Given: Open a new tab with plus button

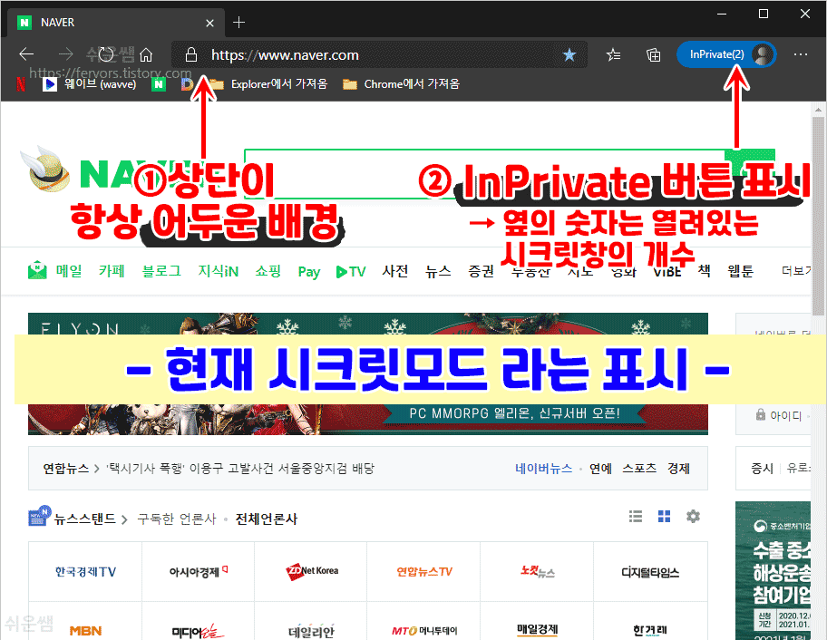Looking at the screenshot, I should tap(238, 22).
